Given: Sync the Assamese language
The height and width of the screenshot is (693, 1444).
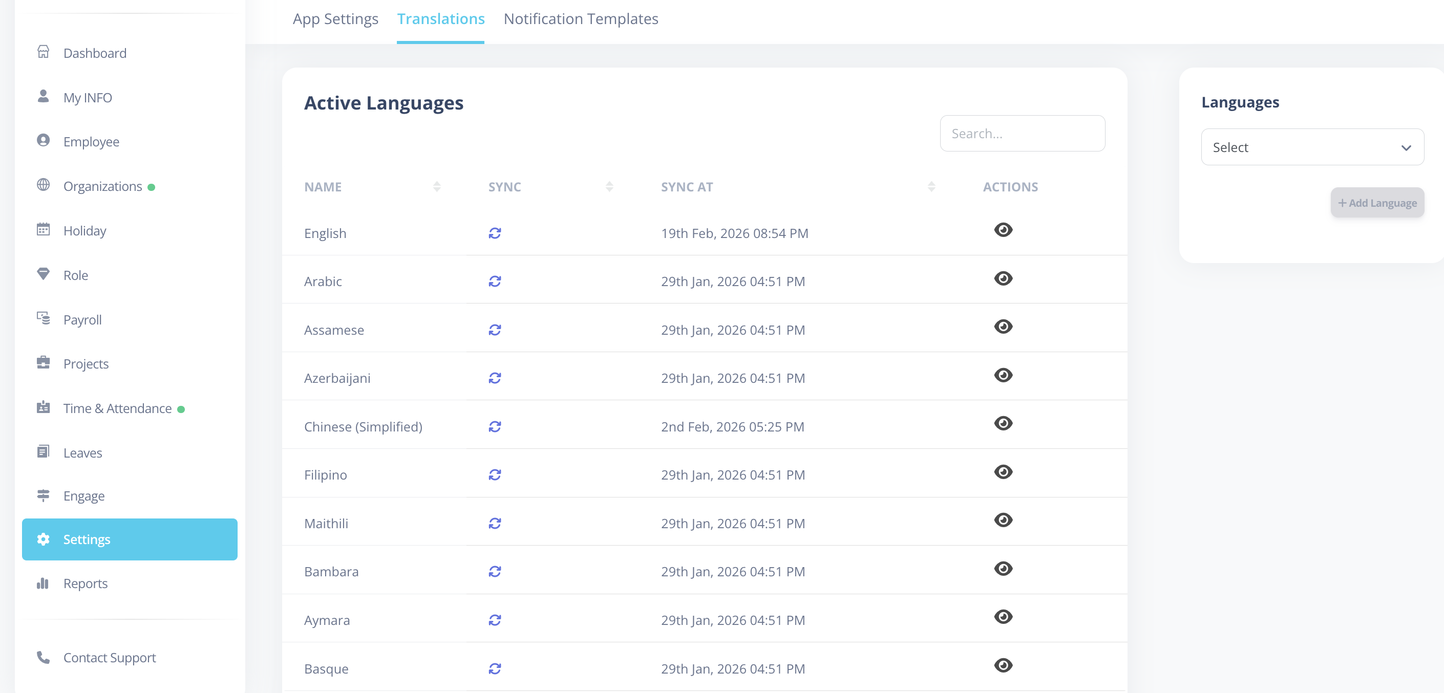Looking at the screenshot, I should (495, 330).
